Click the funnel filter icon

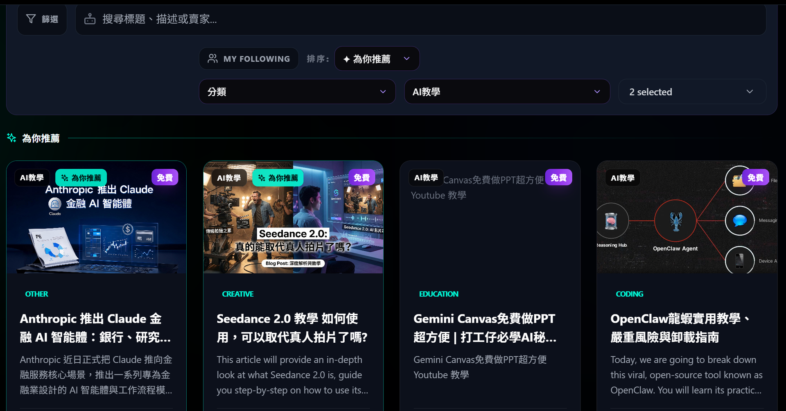pyautogui.click(x=31, y=19)
